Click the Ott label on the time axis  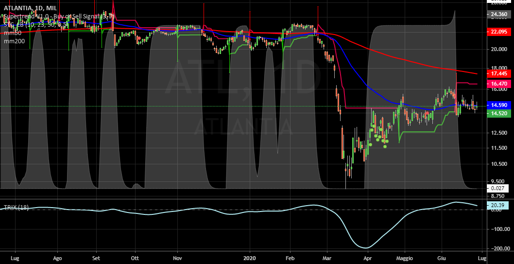135,258
